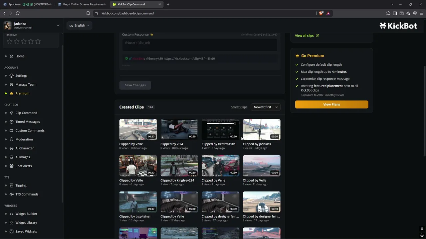
Task: Click the Go Premium crown heading
Action: coord(310,56)
